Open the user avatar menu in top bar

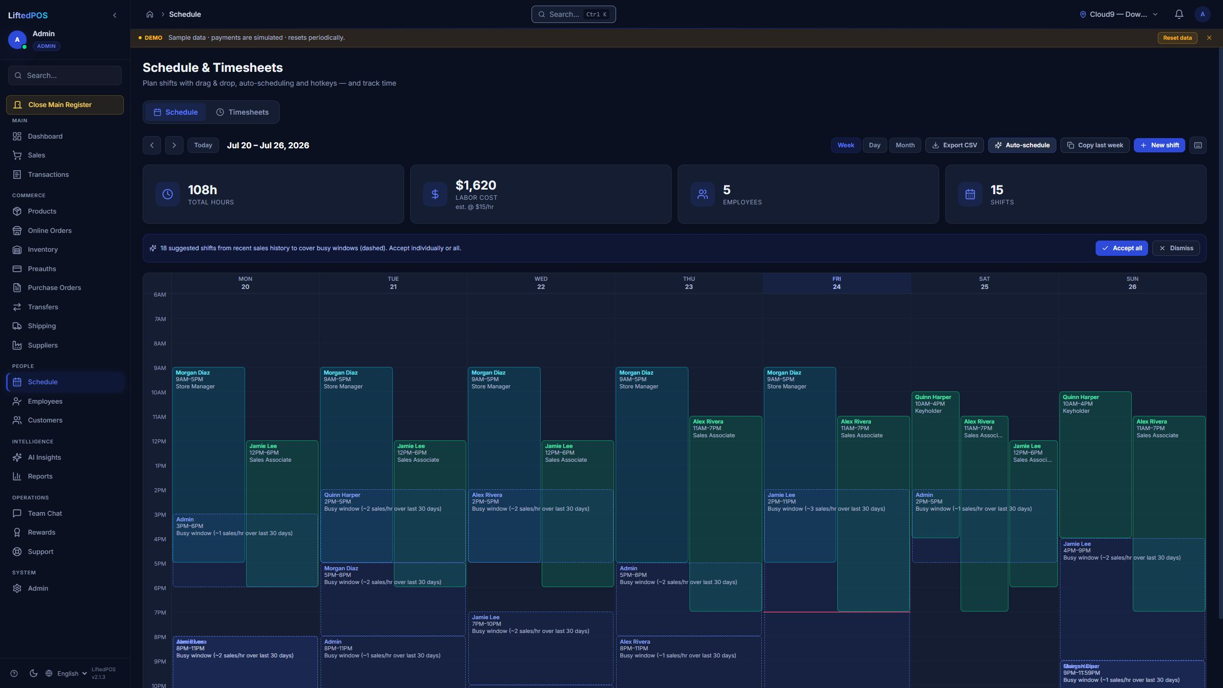1202,14
